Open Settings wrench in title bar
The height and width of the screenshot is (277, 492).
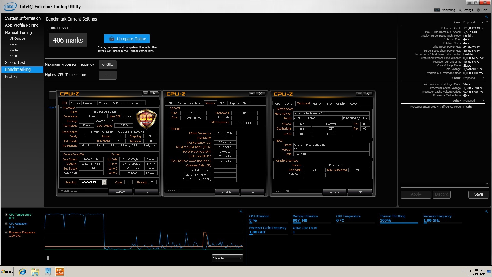[460, 10]
